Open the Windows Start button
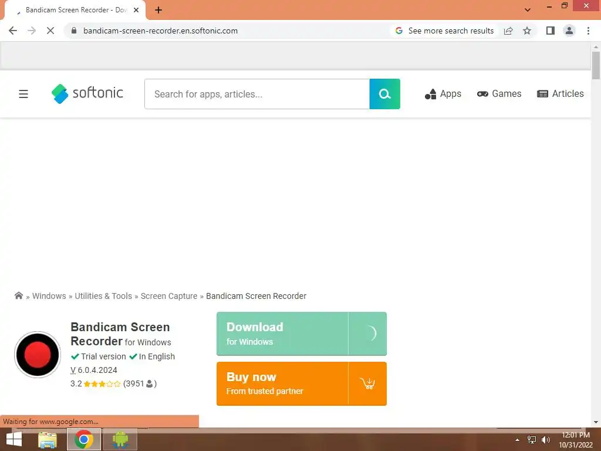Image resolution: width=601 pixels, height=451 pixels. tap(14, 439)
